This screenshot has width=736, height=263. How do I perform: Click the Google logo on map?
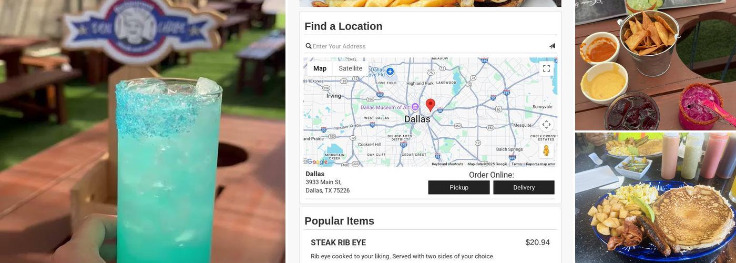[x=317, y=162]
